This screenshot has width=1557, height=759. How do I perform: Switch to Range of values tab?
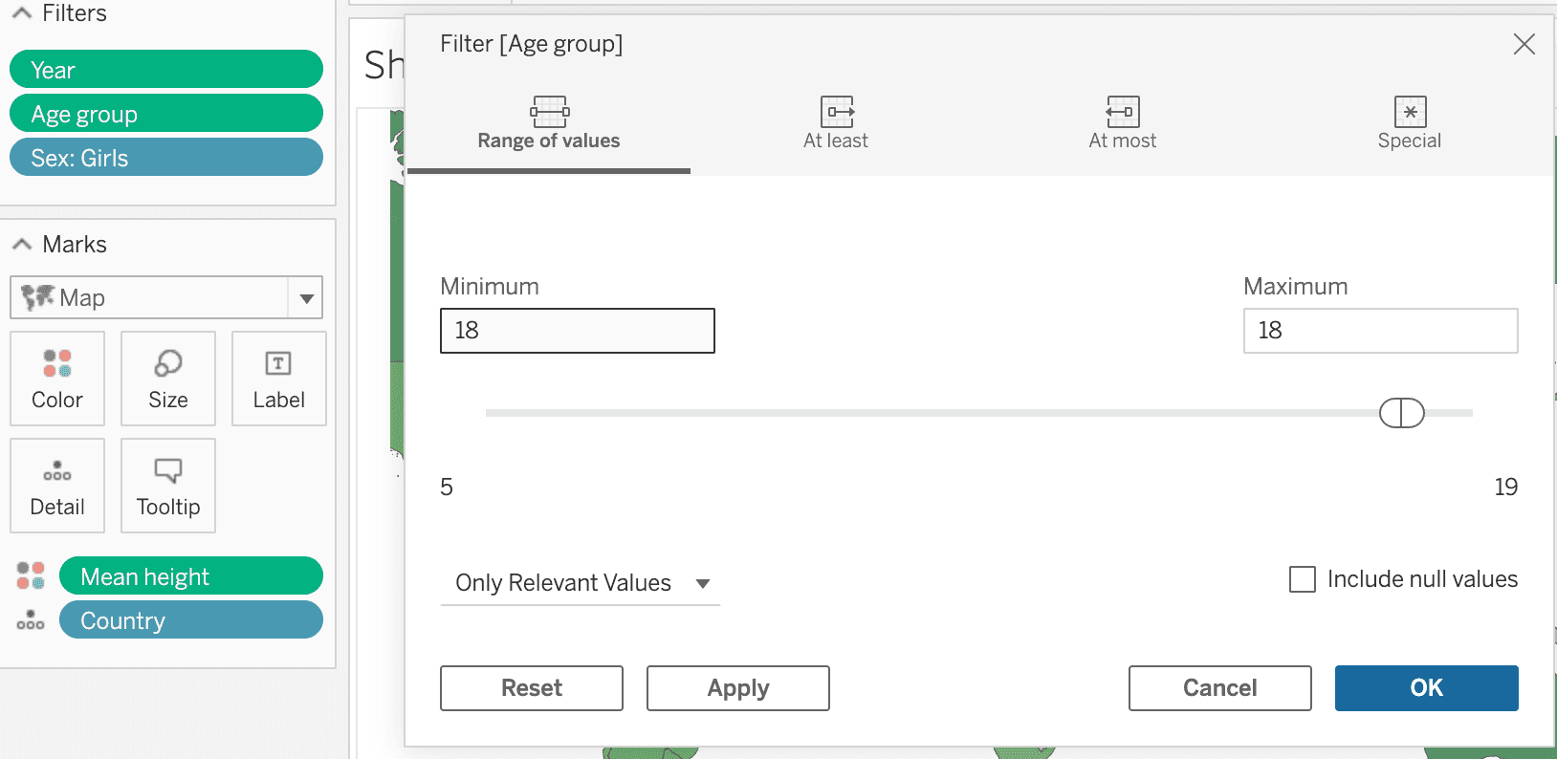(x=549, y=124)
